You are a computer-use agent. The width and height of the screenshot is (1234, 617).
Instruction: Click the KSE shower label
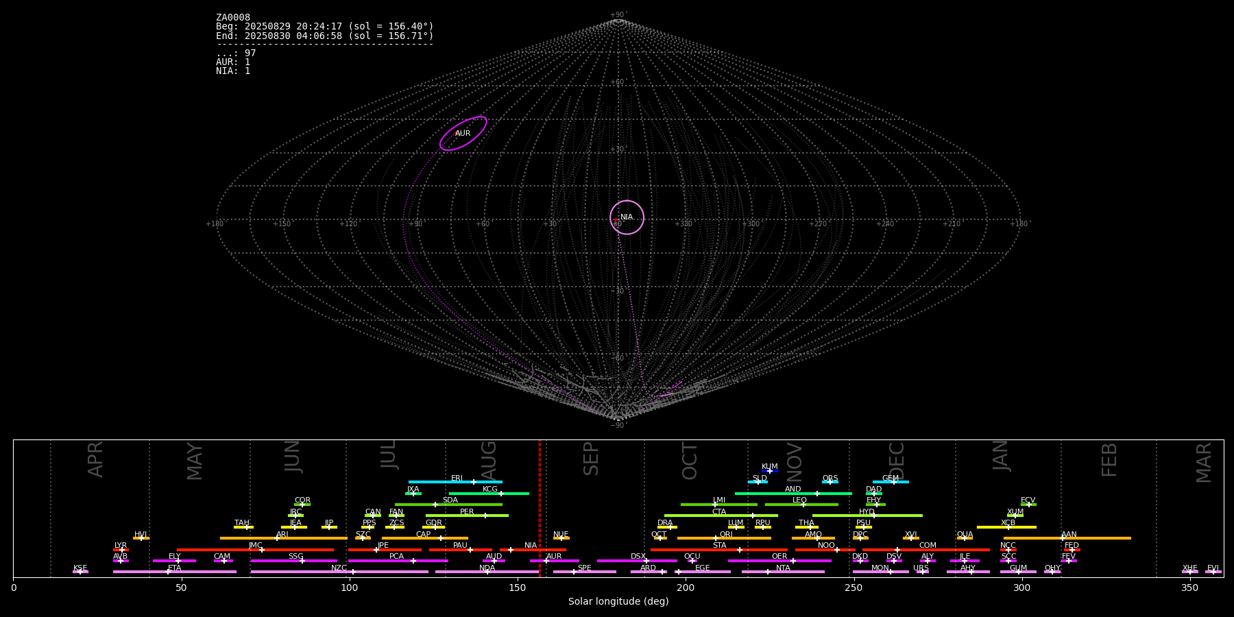click(x=80, y=568)
